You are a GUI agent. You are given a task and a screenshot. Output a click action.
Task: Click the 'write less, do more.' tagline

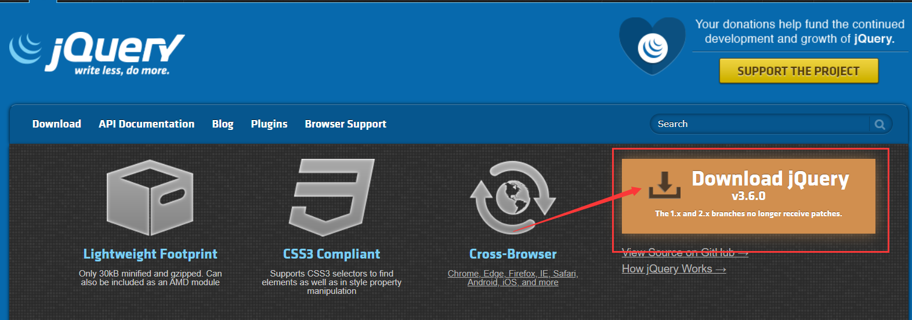[x=122, y=71]
